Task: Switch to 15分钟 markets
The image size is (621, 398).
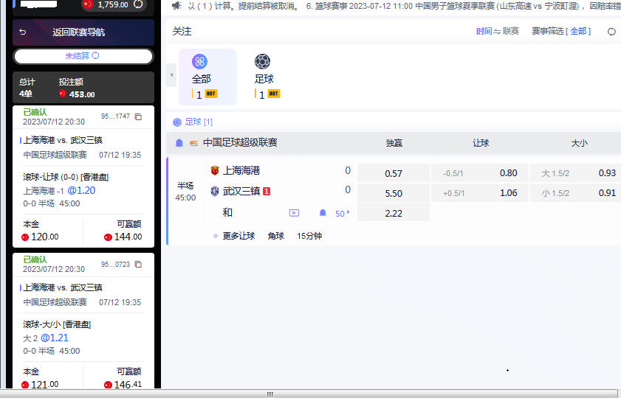Action: (x=309, y=236)
